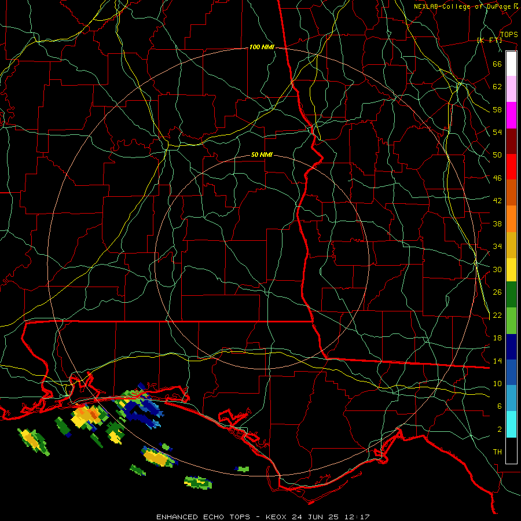The height and width of the screenshot is (521, 521).
Task: Click the bright red legend swatch
Action: [511, 167]
